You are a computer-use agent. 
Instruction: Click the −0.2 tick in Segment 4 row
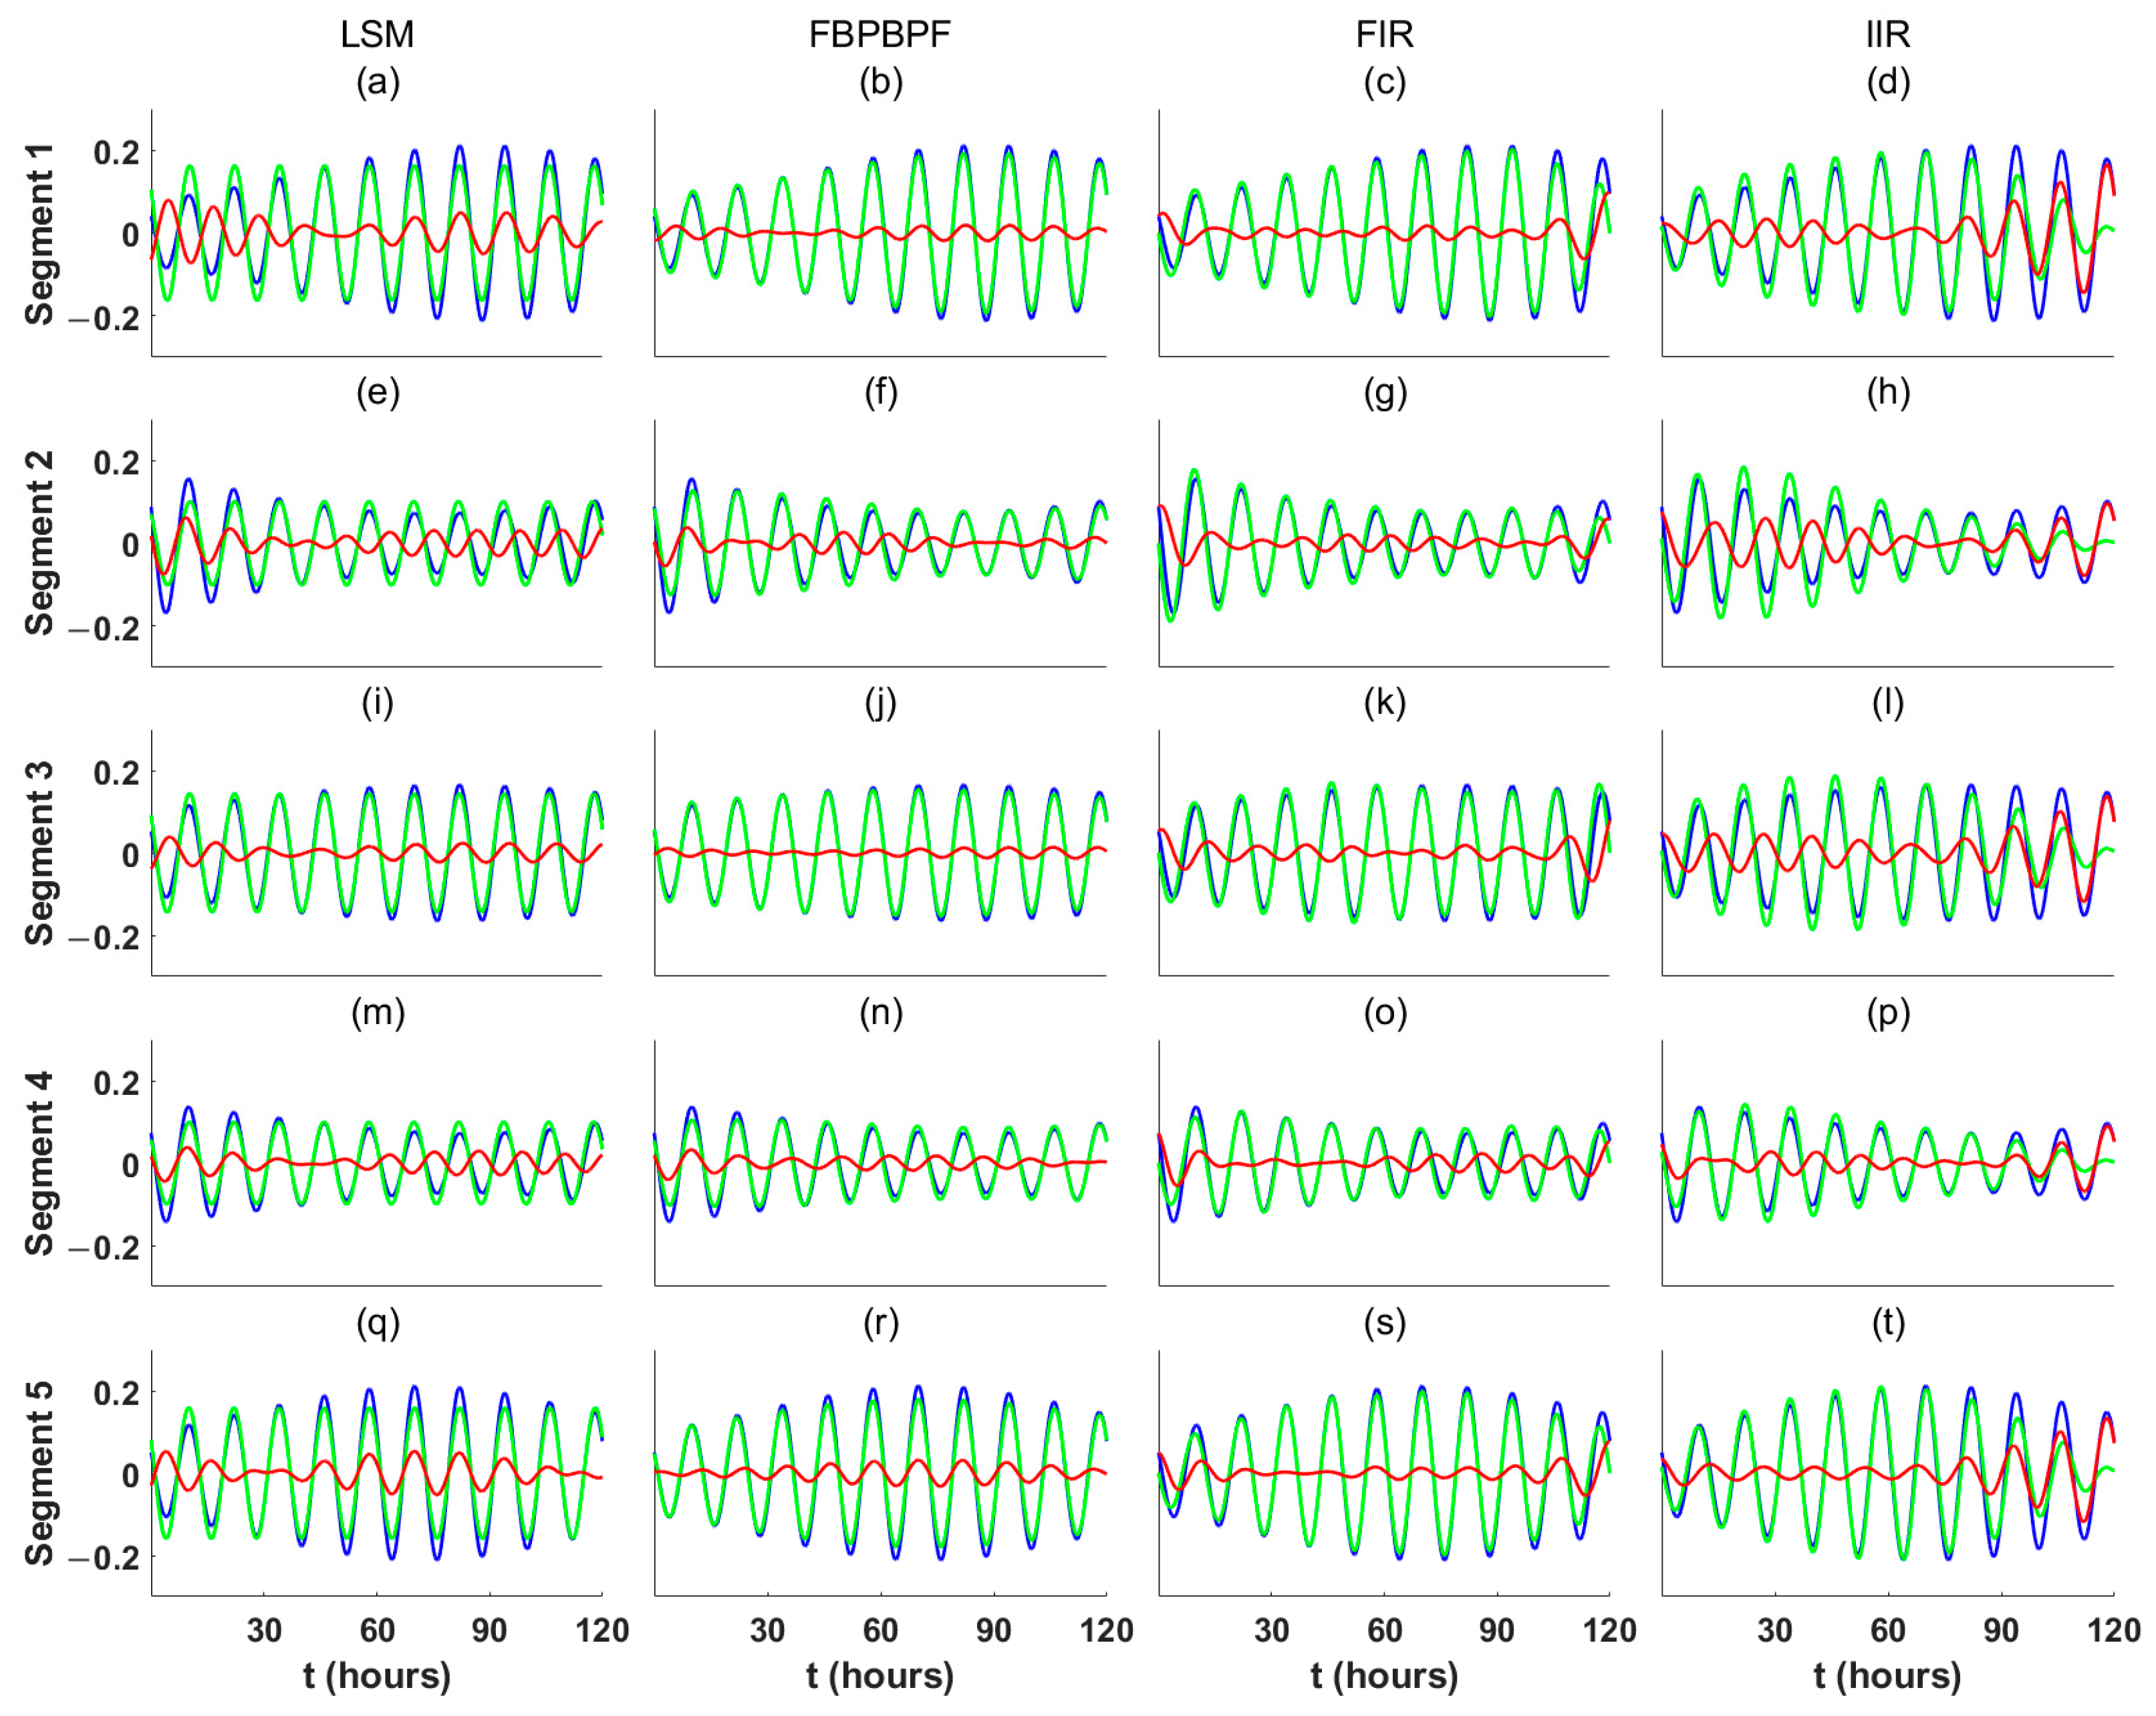[x=104, y=1248]
